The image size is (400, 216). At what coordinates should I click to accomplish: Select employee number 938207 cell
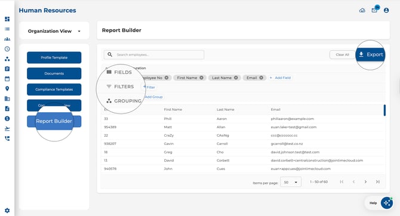pos(110,144)
